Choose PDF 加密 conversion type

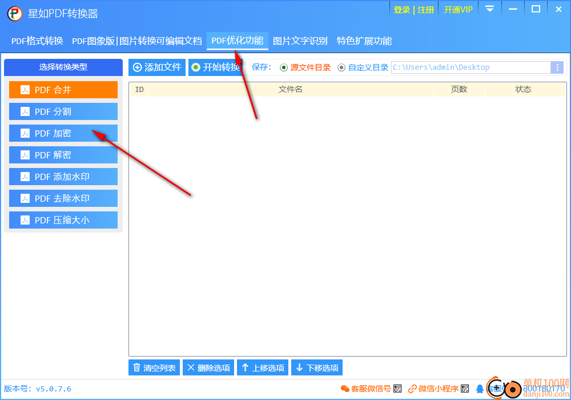tap(63, 133)
